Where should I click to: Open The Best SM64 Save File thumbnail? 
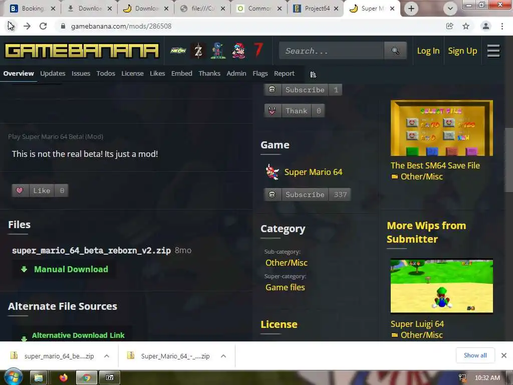pos(442,128)
